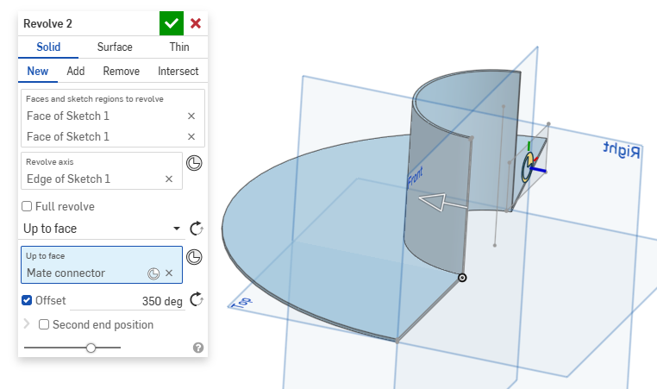Accept the Revolve 2 feature with green checkmark
Image resolution: width=657 pixels, height=389 pixels.
click(172, 23)
